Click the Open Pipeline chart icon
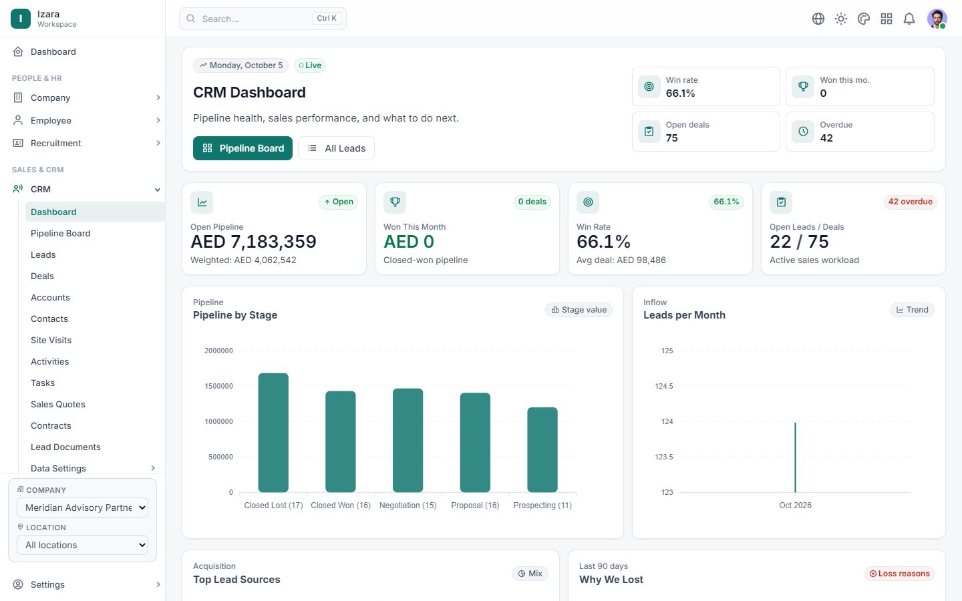The width and height of the screenshot is (962, 601). (202, 202)
